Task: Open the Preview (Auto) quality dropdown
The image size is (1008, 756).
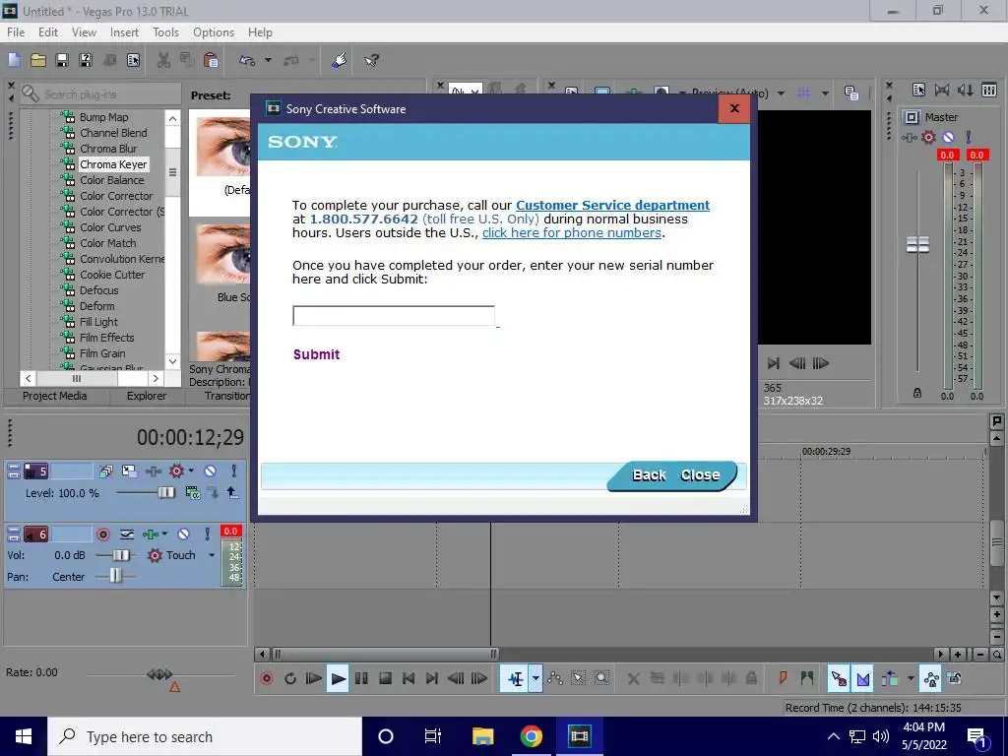Action: 781,94
